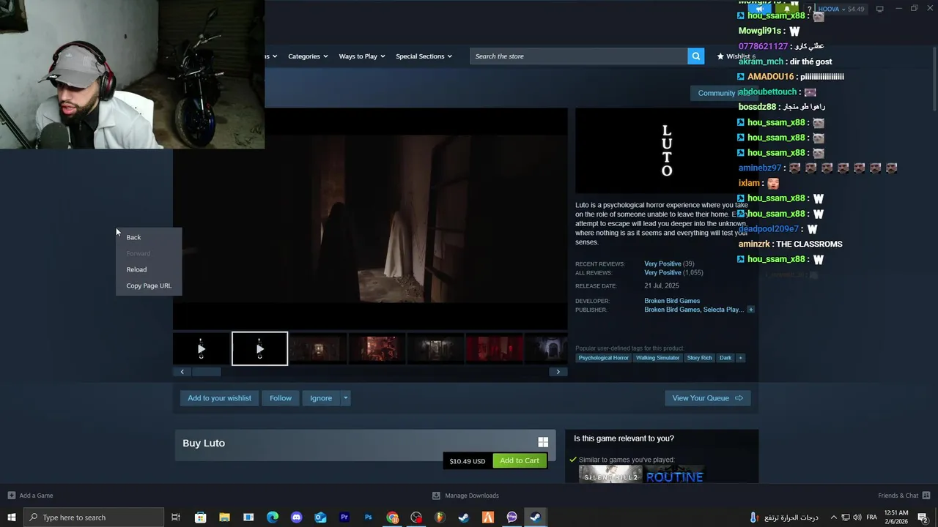Open Task View in taskbar
This screenshot has height=527, width=938.
tap(176, 517)
